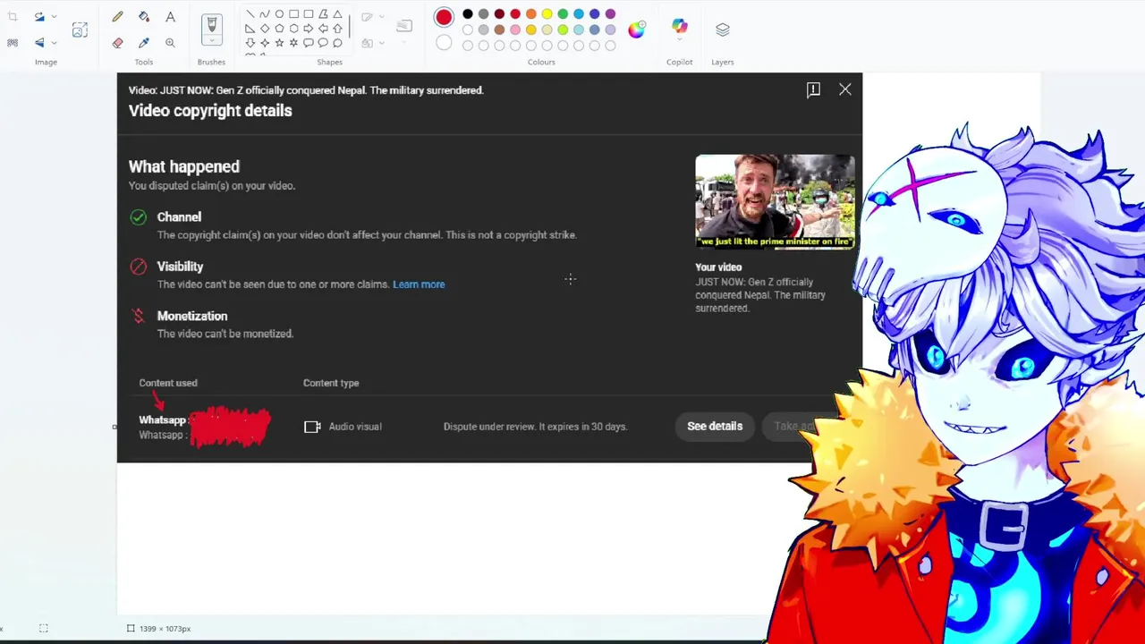Choose the straight Line shape

[250, 14]
